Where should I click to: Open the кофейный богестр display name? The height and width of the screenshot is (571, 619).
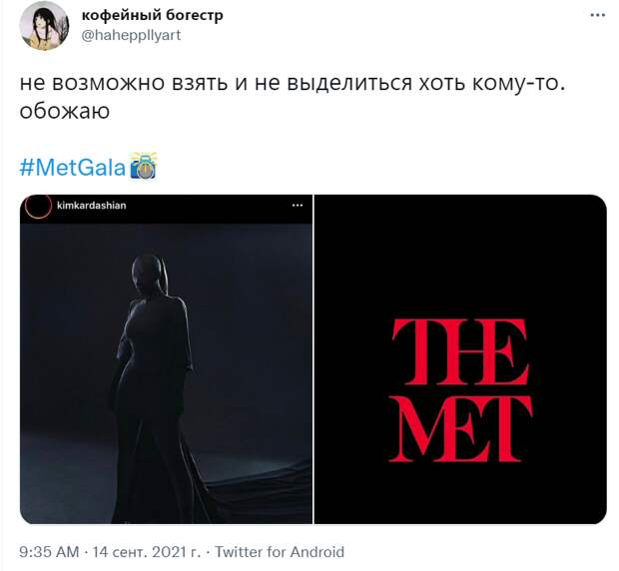click(152, 15)
